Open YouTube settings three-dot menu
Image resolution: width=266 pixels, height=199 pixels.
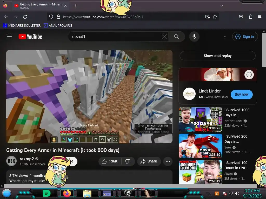click(225, 37)
